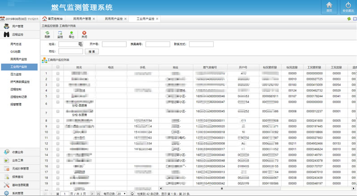
Task: Check the checkbox in row 1
Action: (x=58, y=74)
